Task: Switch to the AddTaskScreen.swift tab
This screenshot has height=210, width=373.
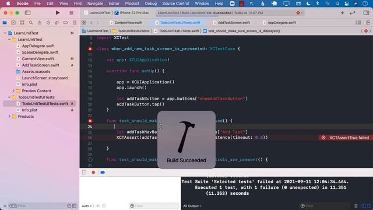Action: [x=231, y=23]
